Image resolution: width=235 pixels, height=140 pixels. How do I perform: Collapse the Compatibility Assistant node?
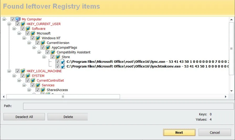[39, 52]
